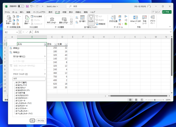The width and height of the screenshot is (176, 127).
Task: Click ribbon sort ascending A-Z icon
Action: point(77,17)
